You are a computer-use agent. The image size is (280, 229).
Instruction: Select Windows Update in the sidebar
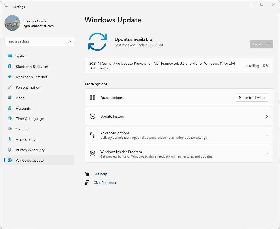click(x=39, y=160)
